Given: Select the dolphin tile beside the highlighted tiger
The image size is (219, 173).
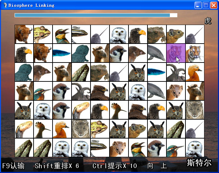Looking at the screenshot, I should [x=157, y=53].
